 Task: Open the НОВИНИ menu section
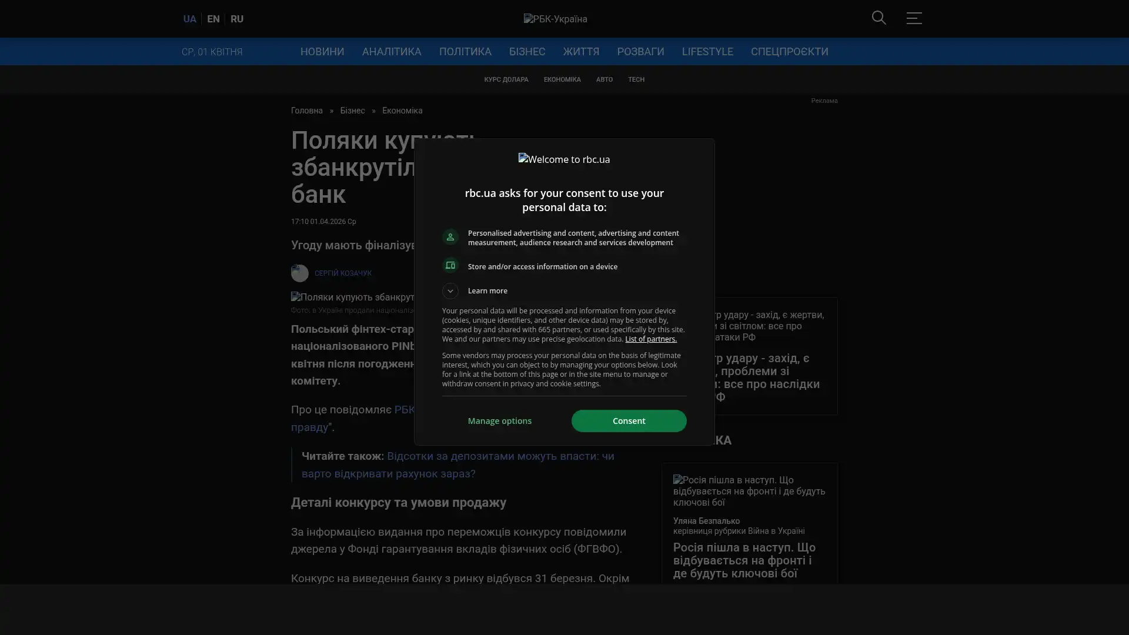(322, 52)
